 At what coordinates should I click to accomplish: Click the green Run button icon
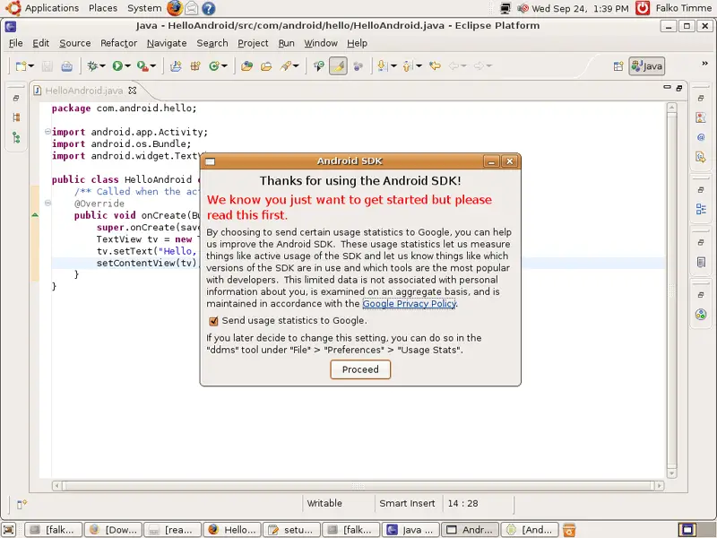click(117, 65)
